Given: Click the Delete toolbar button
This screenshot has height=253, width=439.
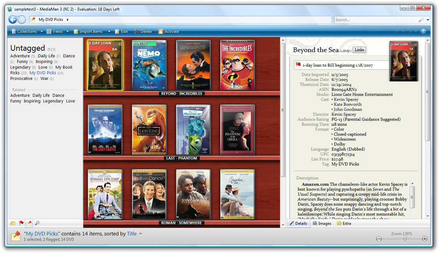Looking at the screenshot, I should click(143, 32).
